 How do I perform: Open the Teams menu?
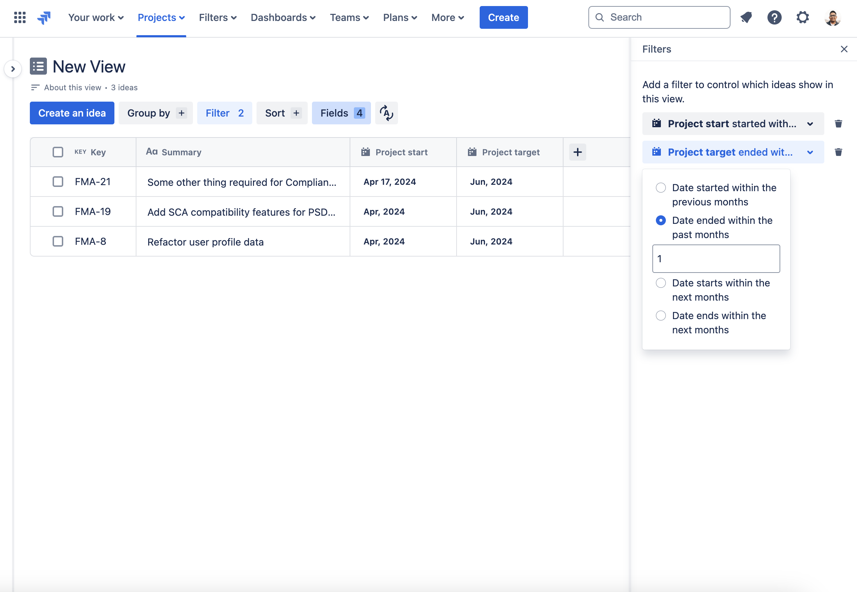(x=349, y=17)
